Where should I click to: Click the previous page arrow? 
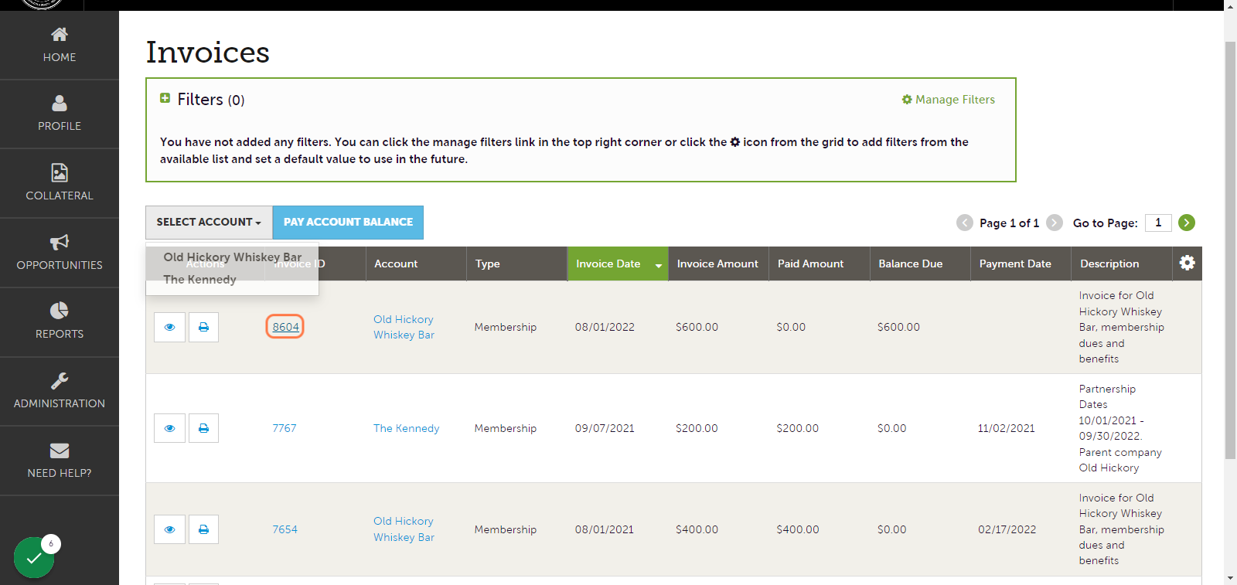point(965,223)
